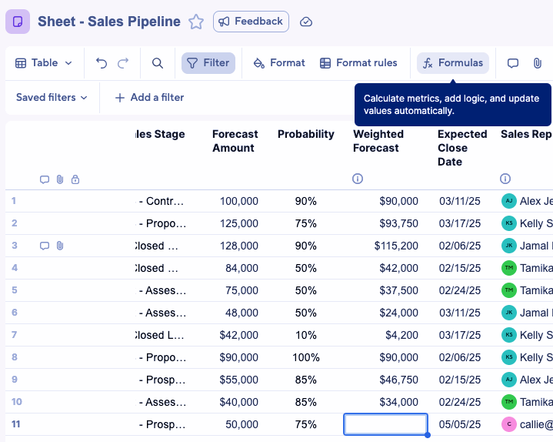Click Add a filter
553x442 pixels.
(149, 98)
